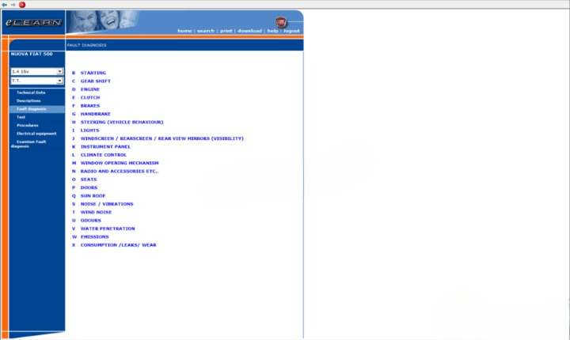Viewport: 570px width, 340px height.
Task: Log out using the logout link
Action: tap(291, 31)
